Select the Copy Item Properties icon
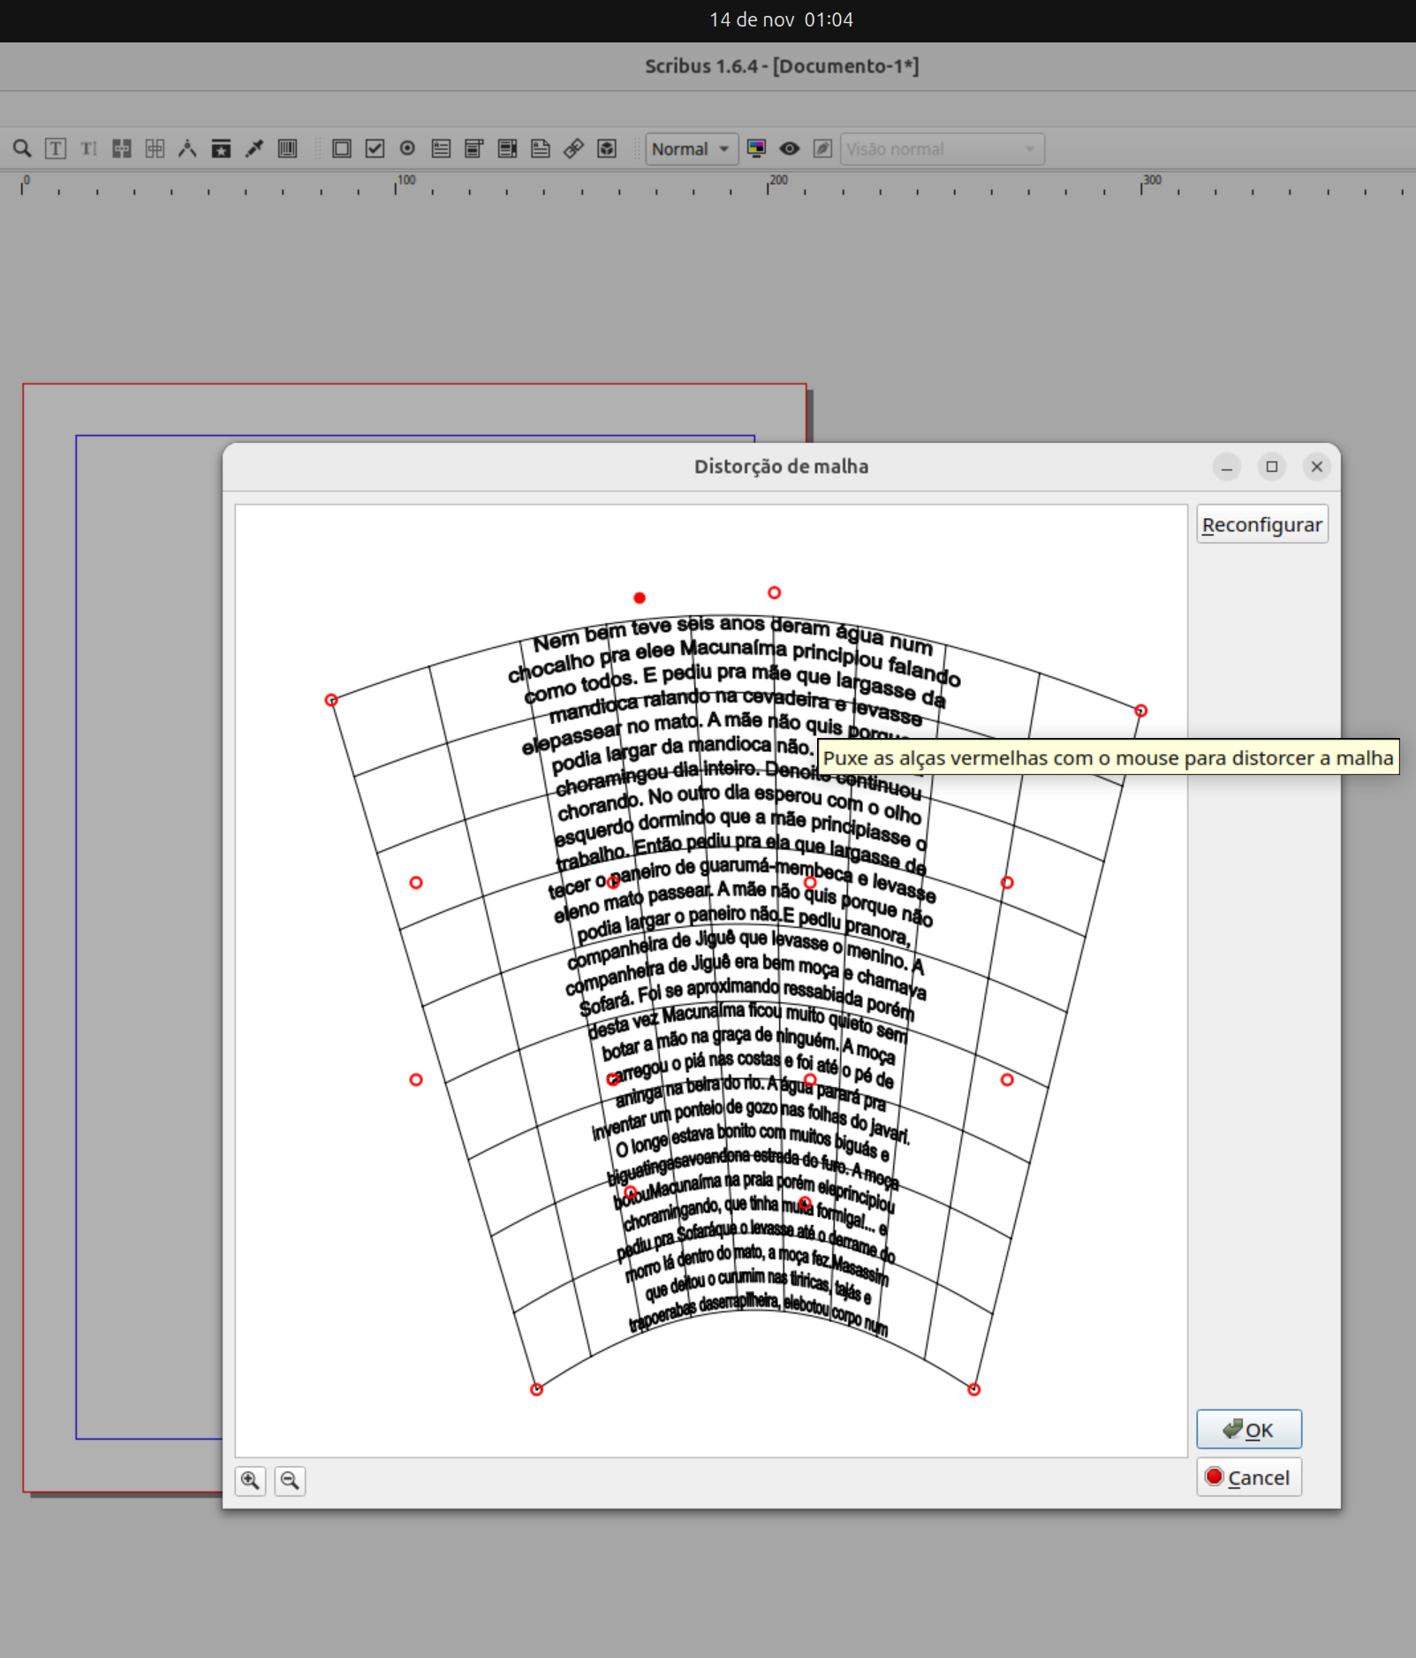Image resolution: width=1416 pixels, height=1658 pixels. tap(221, 148)
